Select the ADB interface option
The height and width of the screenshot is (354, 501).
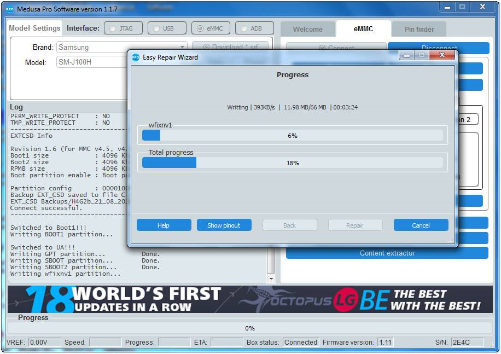point(254,28)
